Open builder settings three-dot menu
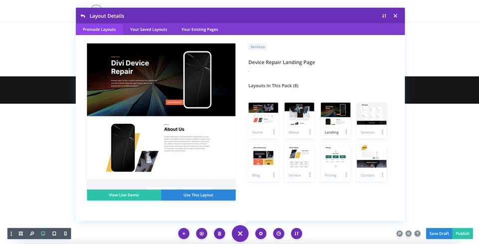Image resolution: width=479 pixels, height=244 pixels. tap(11, 234)
